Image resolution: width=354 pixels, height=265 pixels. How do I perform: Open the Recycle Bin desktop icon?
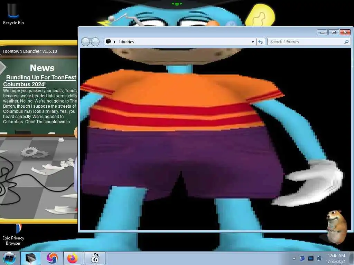point(13,14)
